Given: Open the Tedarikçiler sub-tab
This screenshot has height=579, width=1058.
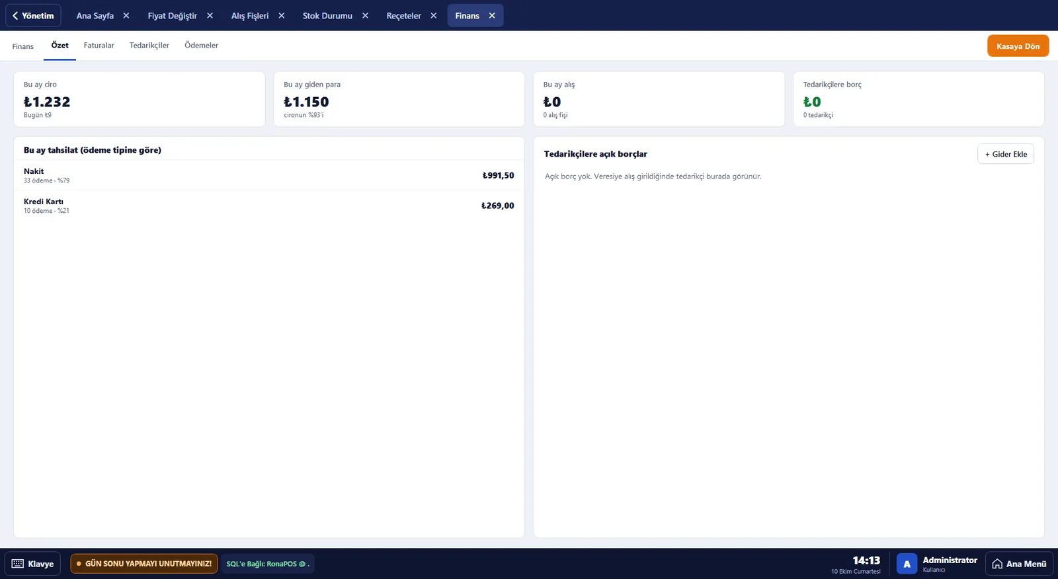Looking at the screenshot, I should (x=149, y=46).
